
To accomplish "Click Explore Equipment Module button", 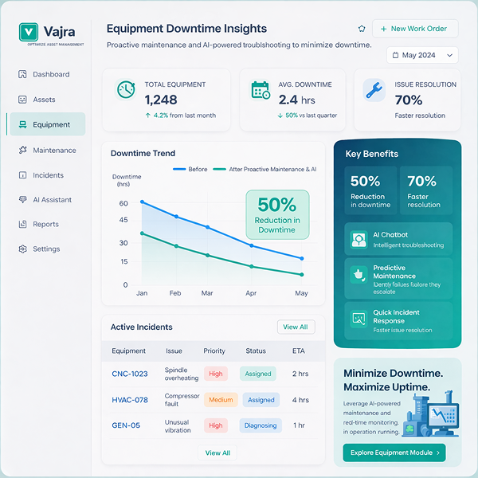I will coord(394,453).
